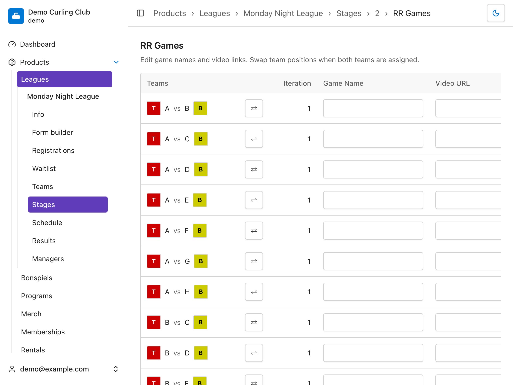Click the Demo Curling Club logo
Viewport: 513px width, 385px height.
[16, 16]
